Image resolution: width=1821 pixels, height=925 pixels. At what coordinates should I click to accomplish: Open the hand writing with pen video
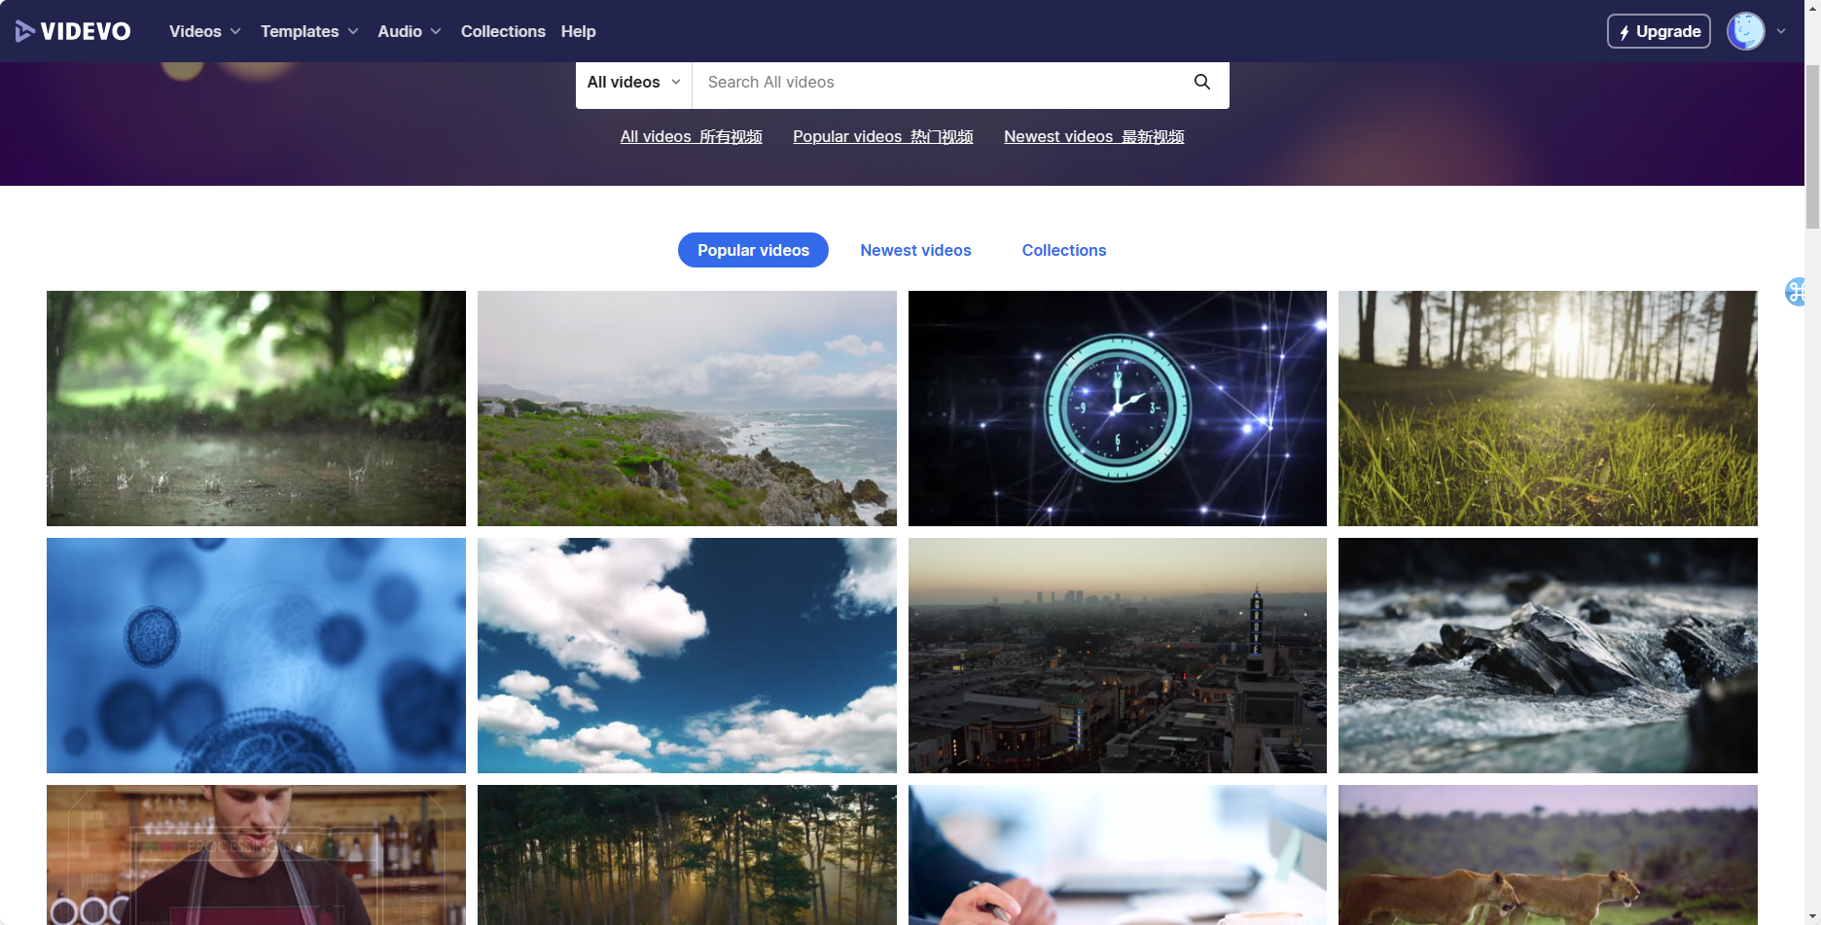click(1118, 855)
